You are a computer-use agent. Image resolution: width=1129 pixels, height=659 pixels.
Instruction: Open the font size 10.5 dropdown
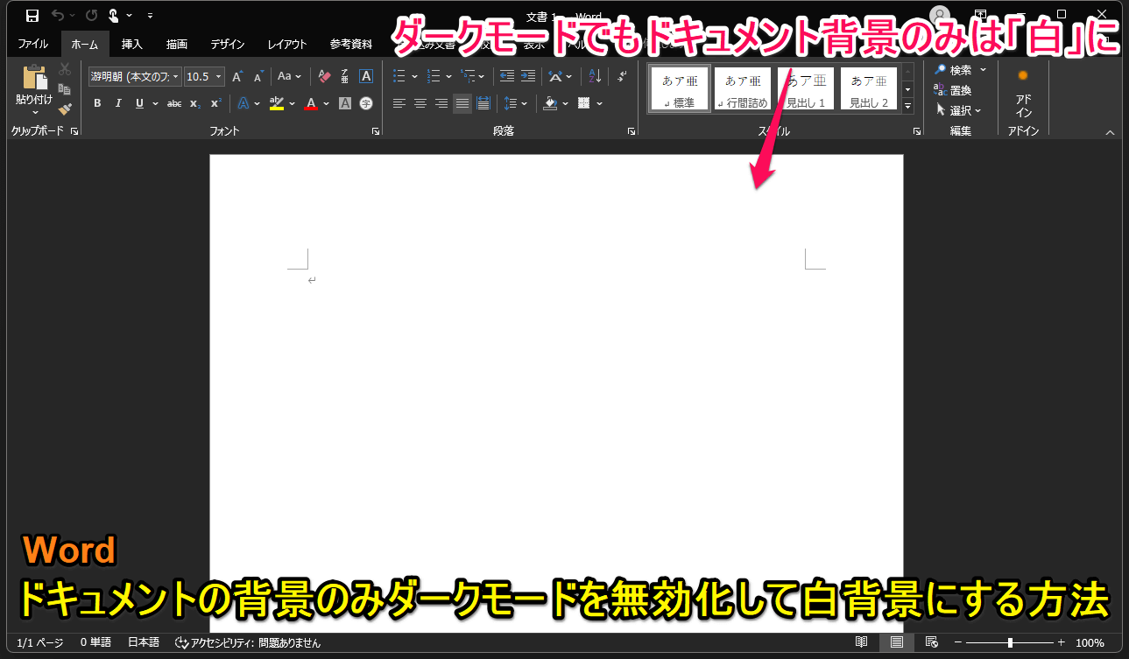click(219, 77)
